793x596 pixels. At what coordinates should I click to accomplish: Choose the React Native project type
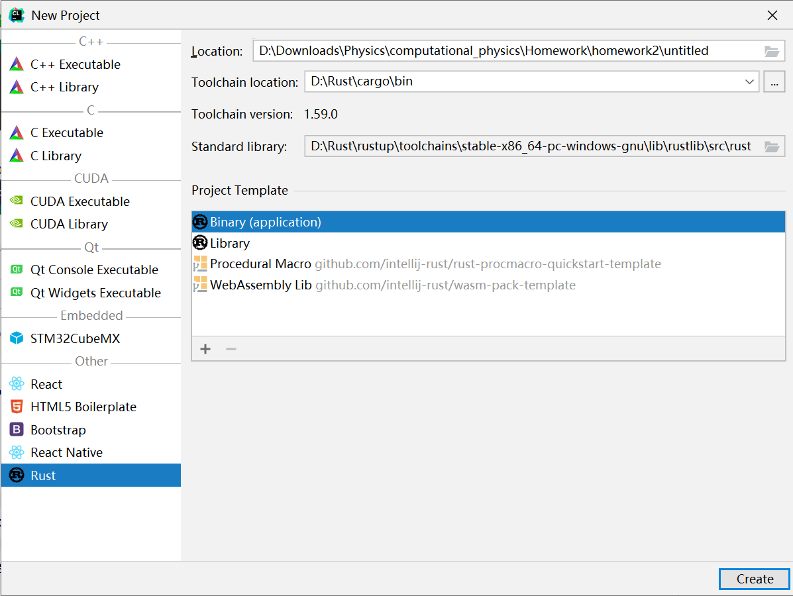pos(91,452)
